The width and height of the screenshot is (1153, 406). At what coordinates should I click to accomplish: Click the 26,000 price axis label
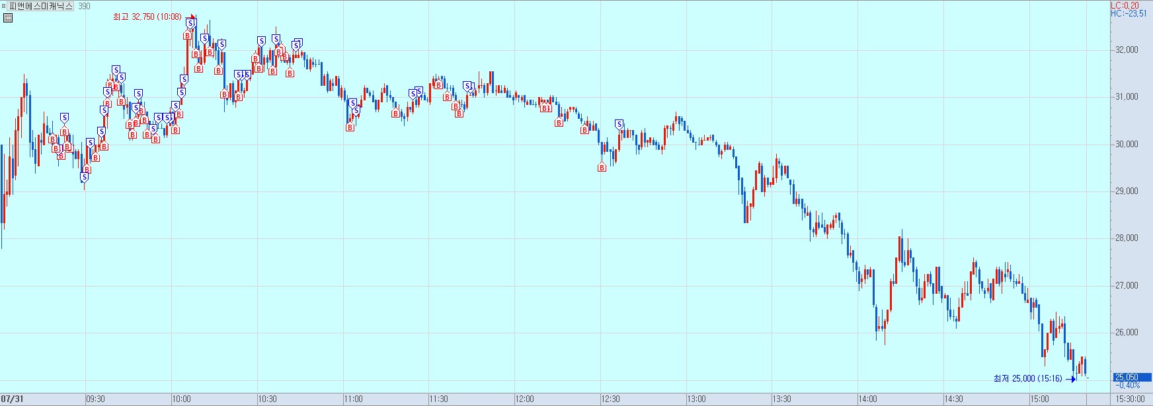tap(1127, 332)
